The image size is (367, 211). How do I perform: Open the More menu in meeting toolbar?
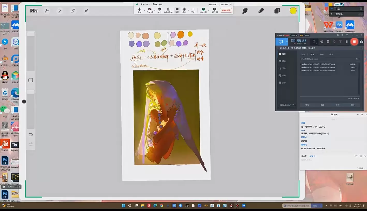193,10
